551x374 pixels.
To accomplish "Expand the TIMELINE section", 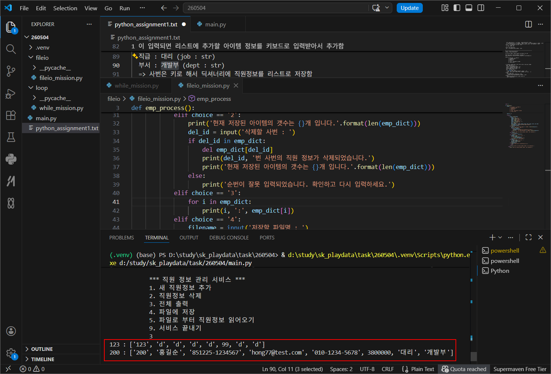I will click(61, 359).
